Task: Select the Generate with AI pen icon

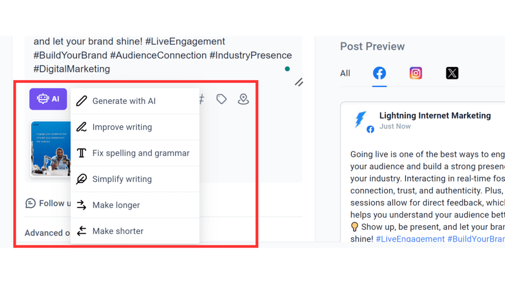Action: pos(81,101)
